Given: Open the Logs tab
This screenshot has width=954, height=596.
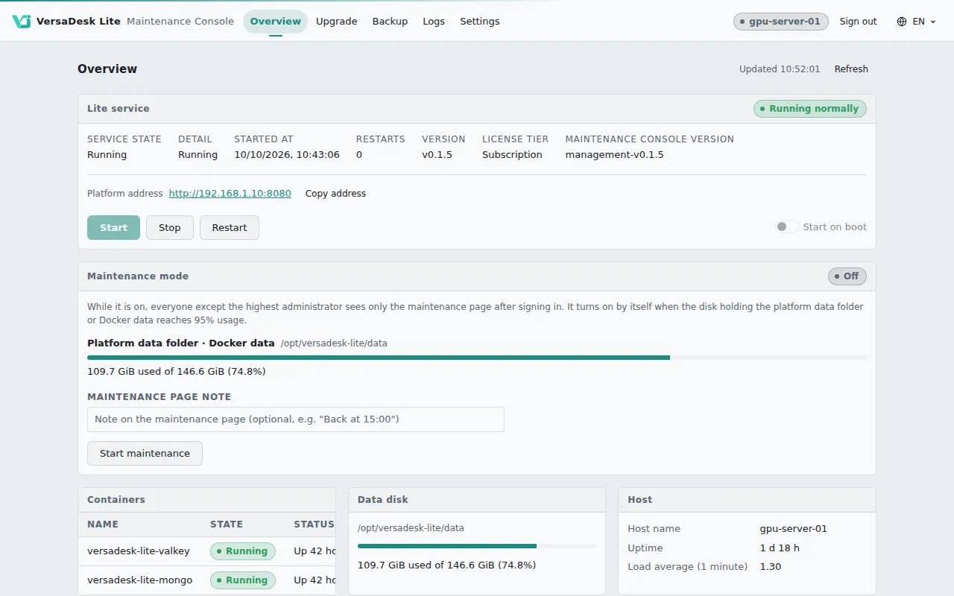Looking at the screenshot, I should tap(434, 22).
